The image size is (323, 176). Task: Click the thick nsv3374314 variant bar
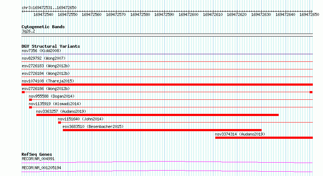point(264,138)
